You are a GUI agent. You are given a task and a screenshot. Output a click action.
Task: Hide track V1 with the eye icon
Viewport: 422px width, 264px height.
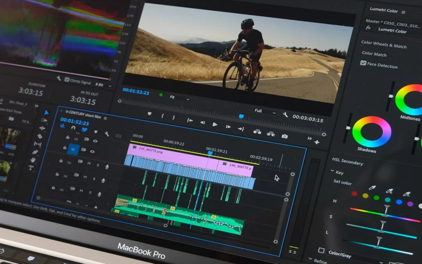click(x=92, y=151)
